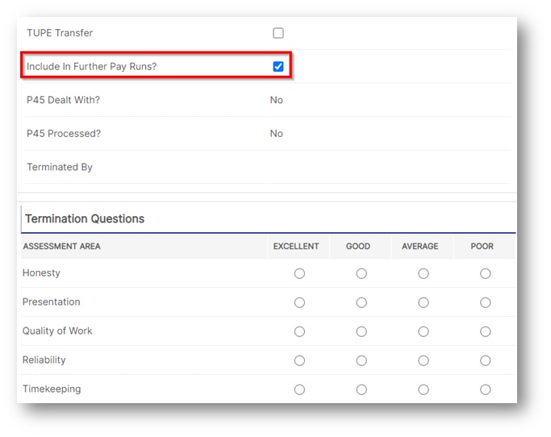Mark Honesty as Poor
The height and width of the screenshot is (437, 551).
pos(486,273)
